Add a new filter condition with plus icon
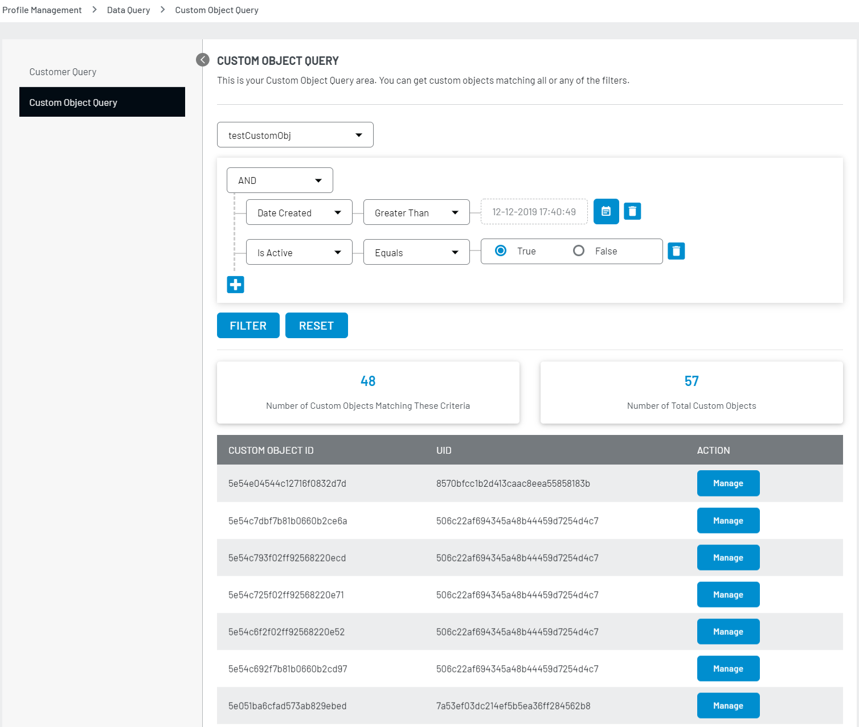Image resolution: width=859 pixels, height=727 pixels. click(x=235, y=285)
